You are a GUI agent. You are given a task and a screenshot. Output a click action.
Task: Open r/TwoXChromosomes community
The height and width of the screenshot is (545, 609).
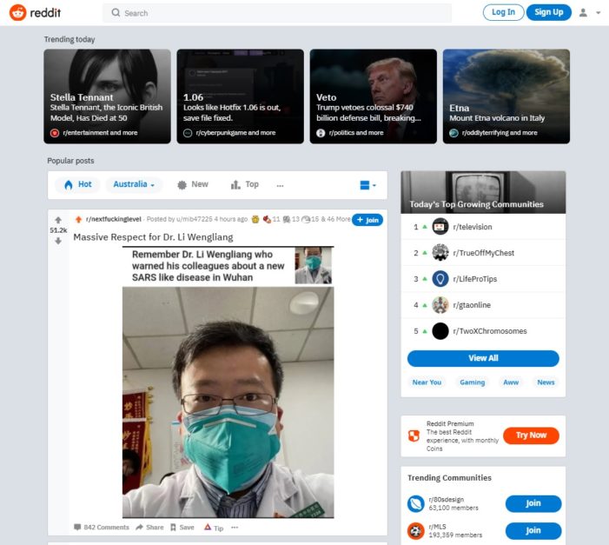tap(490, 331)
